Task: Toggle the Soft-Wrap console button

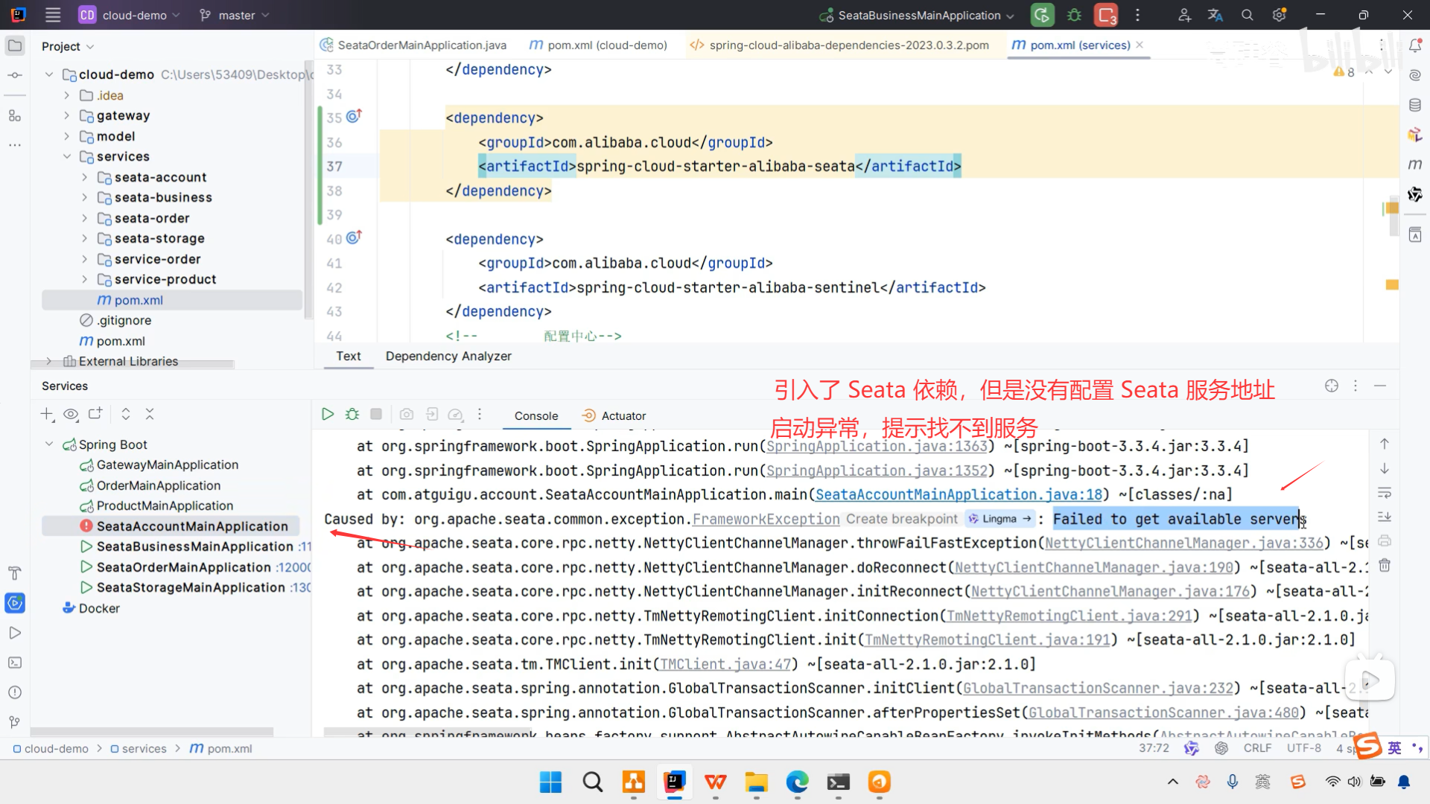Action: point(1385,493)
